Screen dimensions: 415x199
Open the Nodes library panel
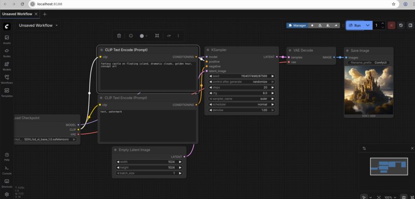pos(7,52)
